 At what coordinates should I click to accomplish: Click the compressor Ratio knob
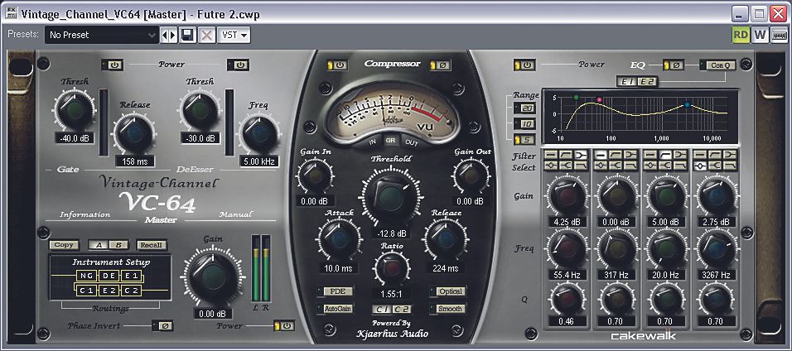tap(391, 268)
